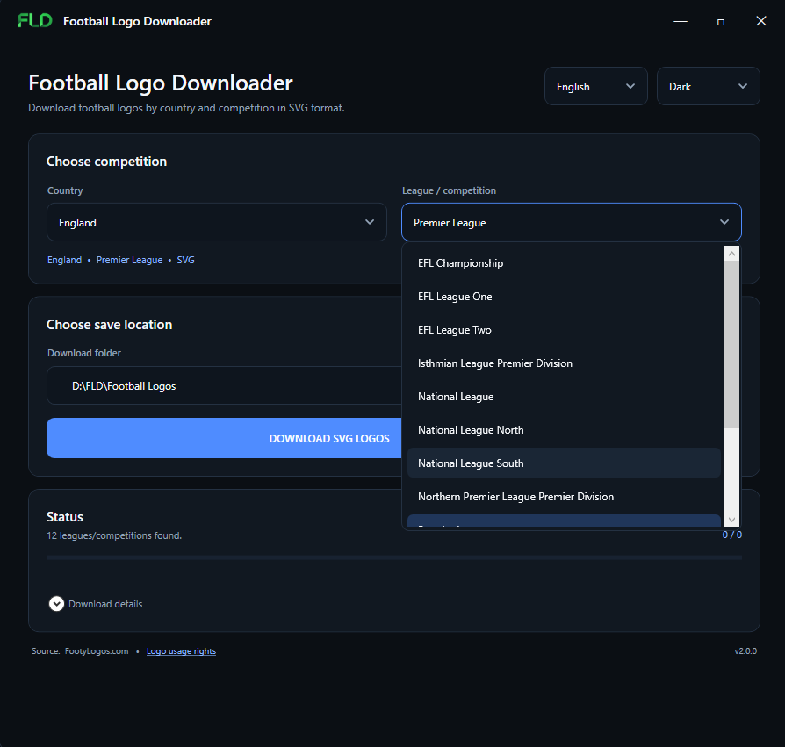This screenshot has height=747, width=785.
Task: Click the DOWNLOAD SVG LOGOS button
Action: click(224, 438)
